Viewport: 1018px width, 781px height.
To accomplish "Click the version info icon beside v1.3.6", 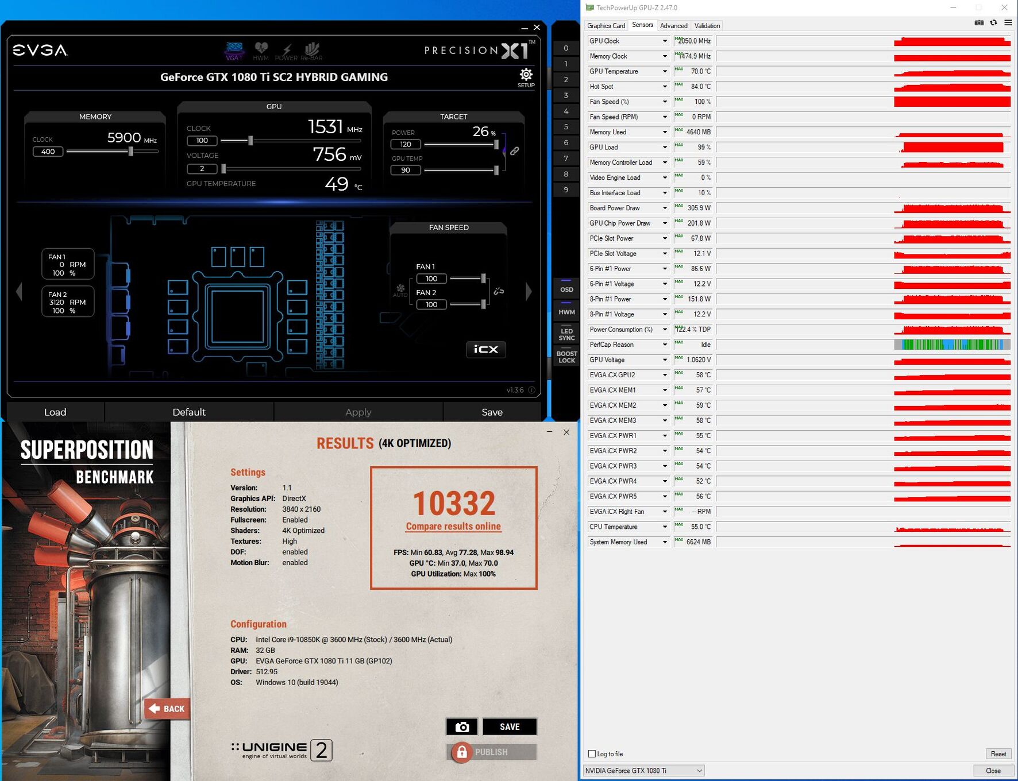I will click(531, 390).
